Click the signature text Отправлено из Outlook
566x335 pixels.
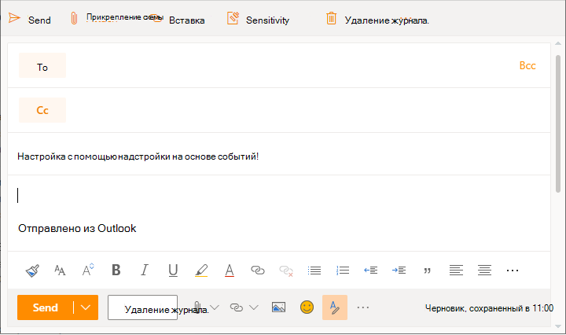point(77,228)
